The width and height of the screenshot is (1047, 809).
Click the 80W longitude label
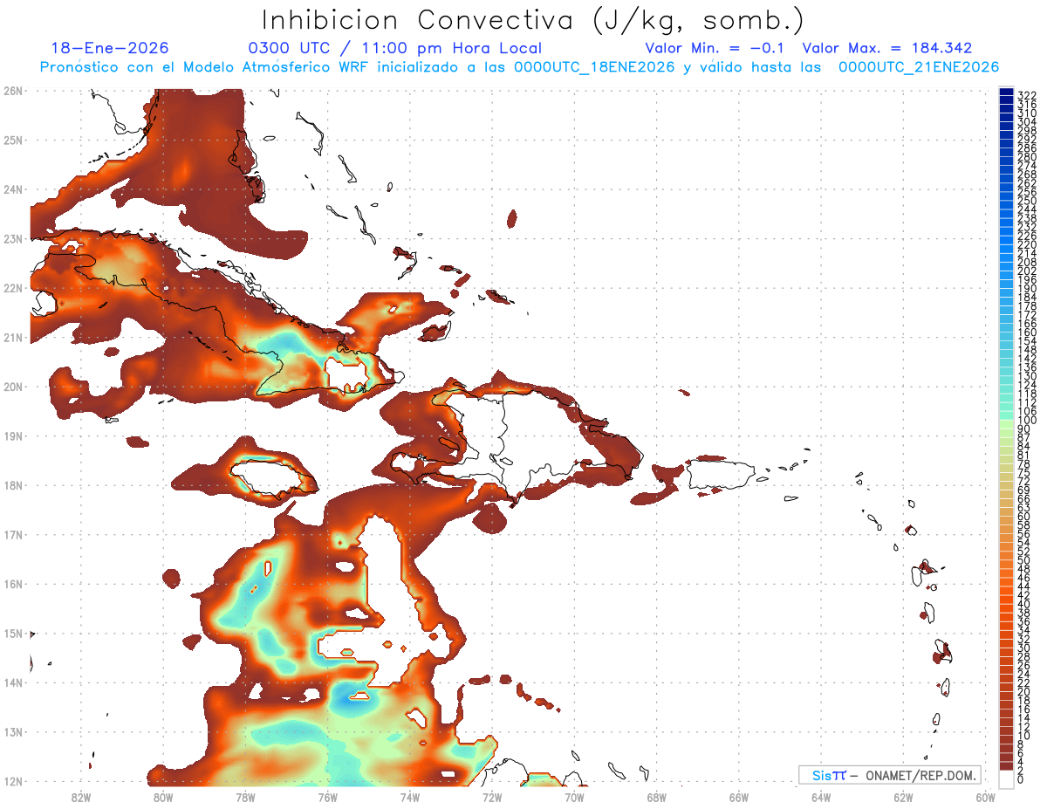pos(163,796)
